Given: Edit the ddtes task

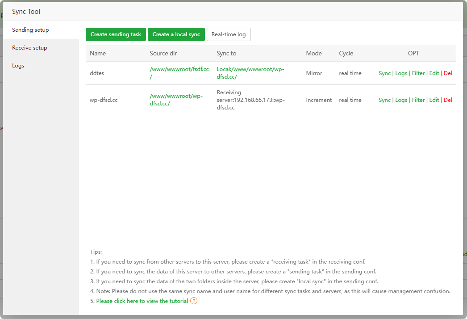Looking at the screenshot, I should tap(434, 73).
